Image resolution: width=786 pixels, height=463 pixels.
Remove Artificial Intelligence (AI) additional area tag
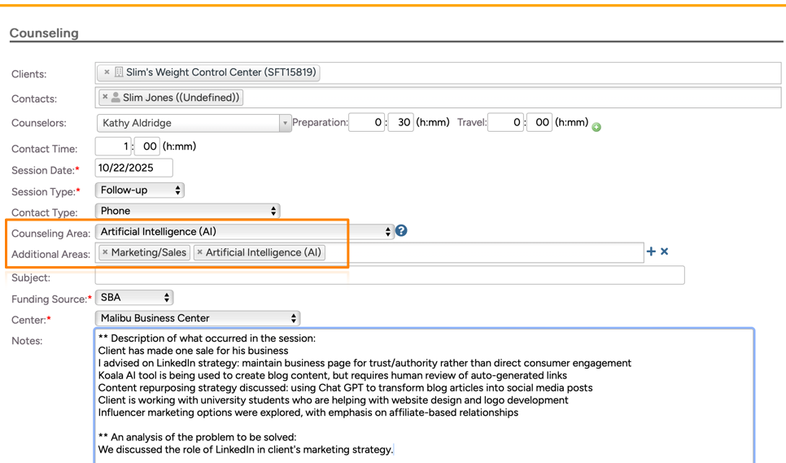(x=200, y=253)
